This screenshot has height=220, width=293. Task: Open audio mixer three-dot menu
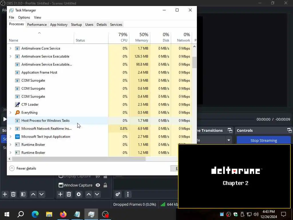[x=128, y=195]
